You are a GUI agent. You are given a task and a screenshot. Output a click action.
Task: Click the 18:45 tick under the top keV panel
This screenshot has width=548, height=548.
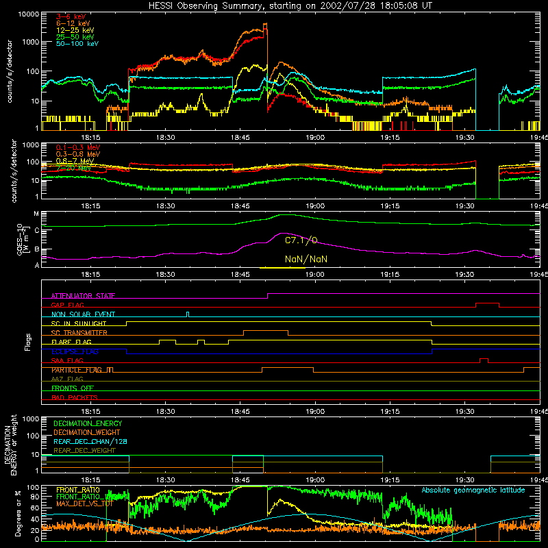pos(240,138)
